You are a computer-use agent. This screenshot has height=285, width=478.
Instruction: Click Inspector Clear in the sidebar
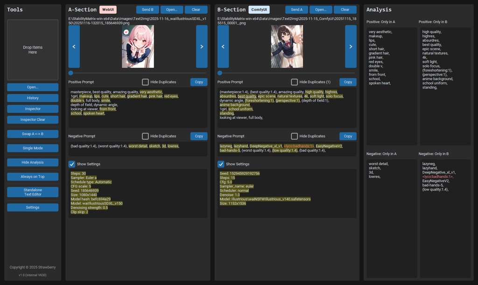click(32, 119)
